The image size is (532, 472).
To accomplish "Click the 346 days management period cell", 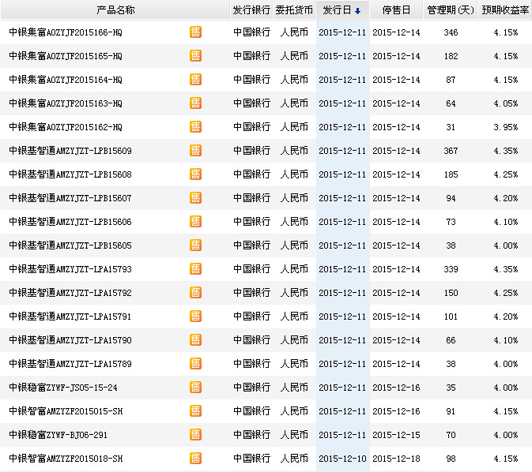I will [x=451, y=32].
